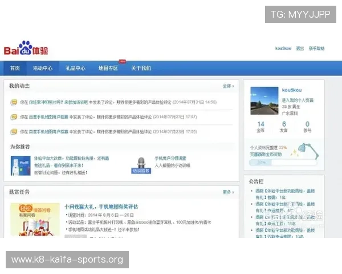This screenshot has height=274, width=342.
Task: Open the 手机用户习惯调查 link
Action: click(x=170, y=158)
